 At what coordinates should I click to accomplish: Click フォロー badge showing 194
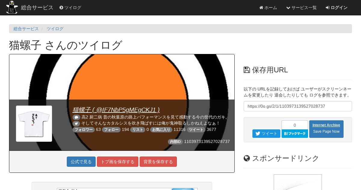tap(111, 130)
